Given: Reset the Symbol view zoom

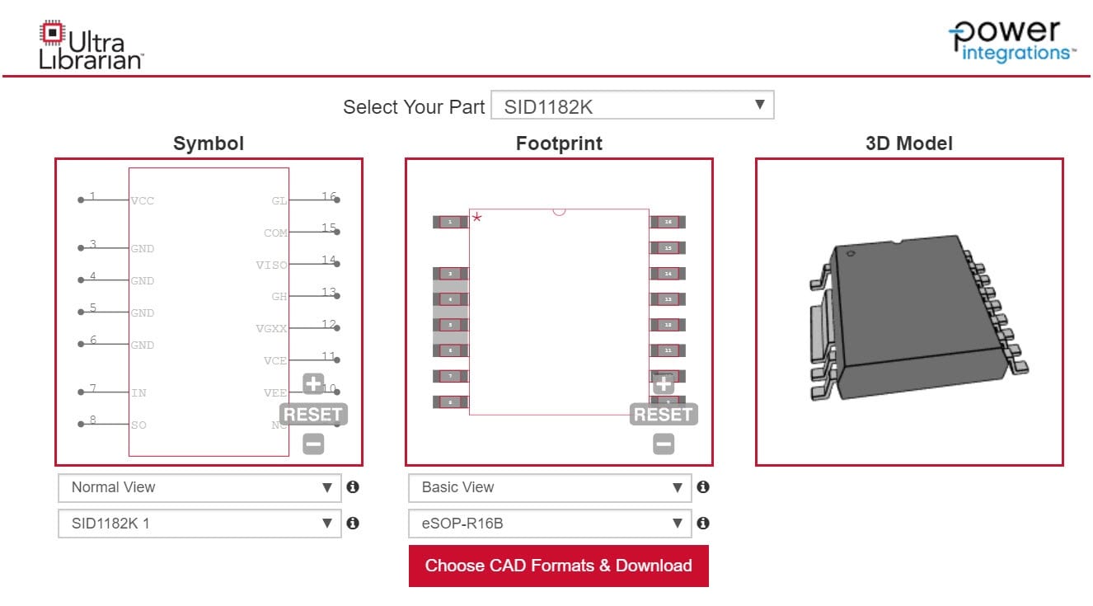Looking at the screenshot, I should [314, 414].
